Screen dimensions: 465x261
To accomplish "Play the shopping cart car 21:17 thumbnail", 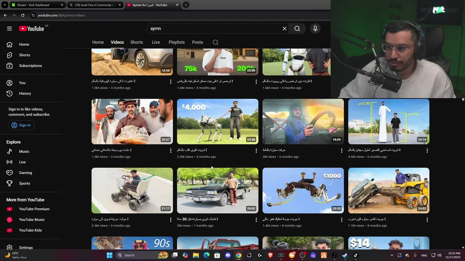I will coord(132,190).
